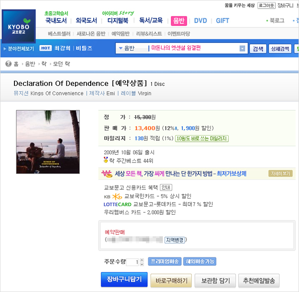Open the Virgin label link

click(x=145, y=93)
